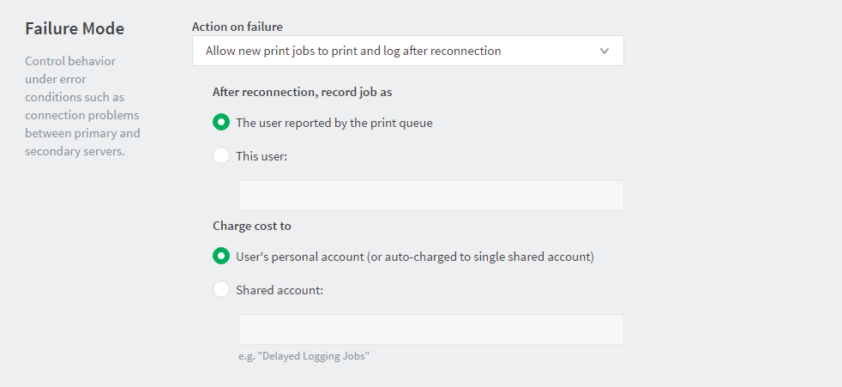
Task: Click the 'Shared account:' label text
Action: (x=280, y=290)
